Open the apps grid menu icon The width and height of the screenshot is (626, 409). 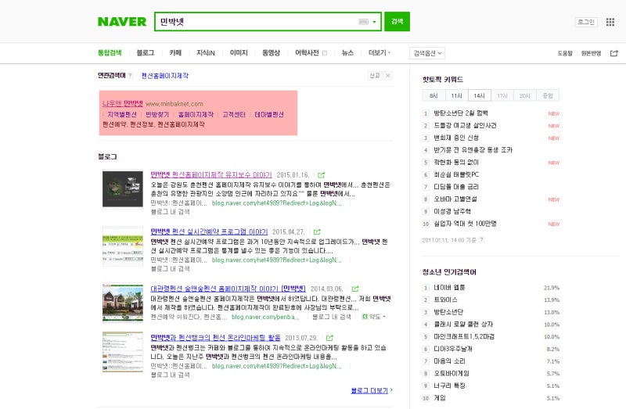[610, 22]
